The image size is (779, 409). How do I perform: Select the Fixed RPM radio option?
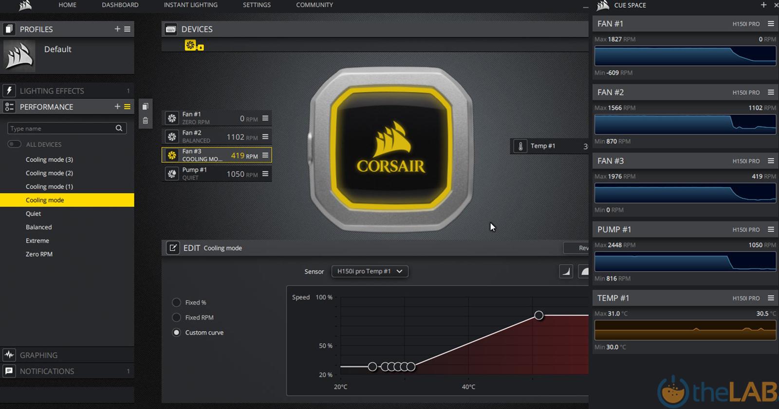coord(176,317)
